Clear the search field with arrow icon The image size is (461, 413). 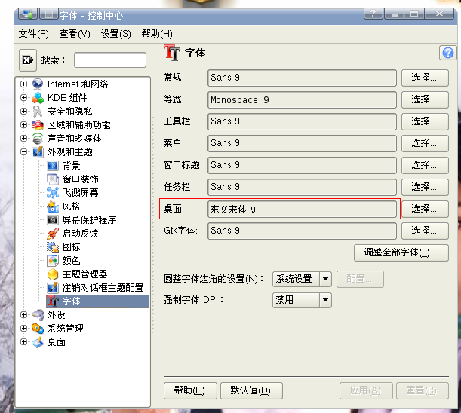click(28, 60)
